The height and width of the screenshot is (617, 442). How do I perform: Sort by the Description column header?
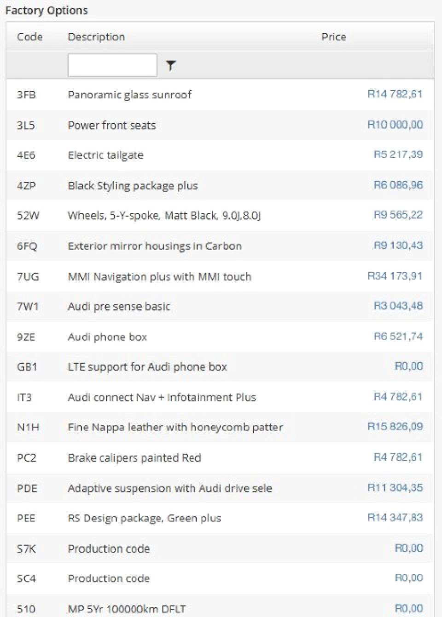97,37
